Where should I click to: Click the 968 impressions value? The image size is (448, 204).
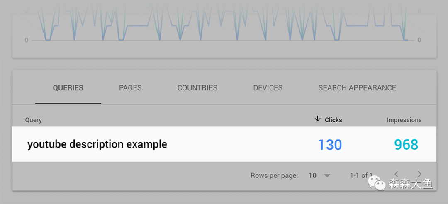(406, 145)
